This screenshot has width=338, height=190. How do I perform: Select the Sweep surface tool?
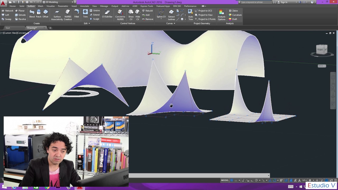click(6, 19)
